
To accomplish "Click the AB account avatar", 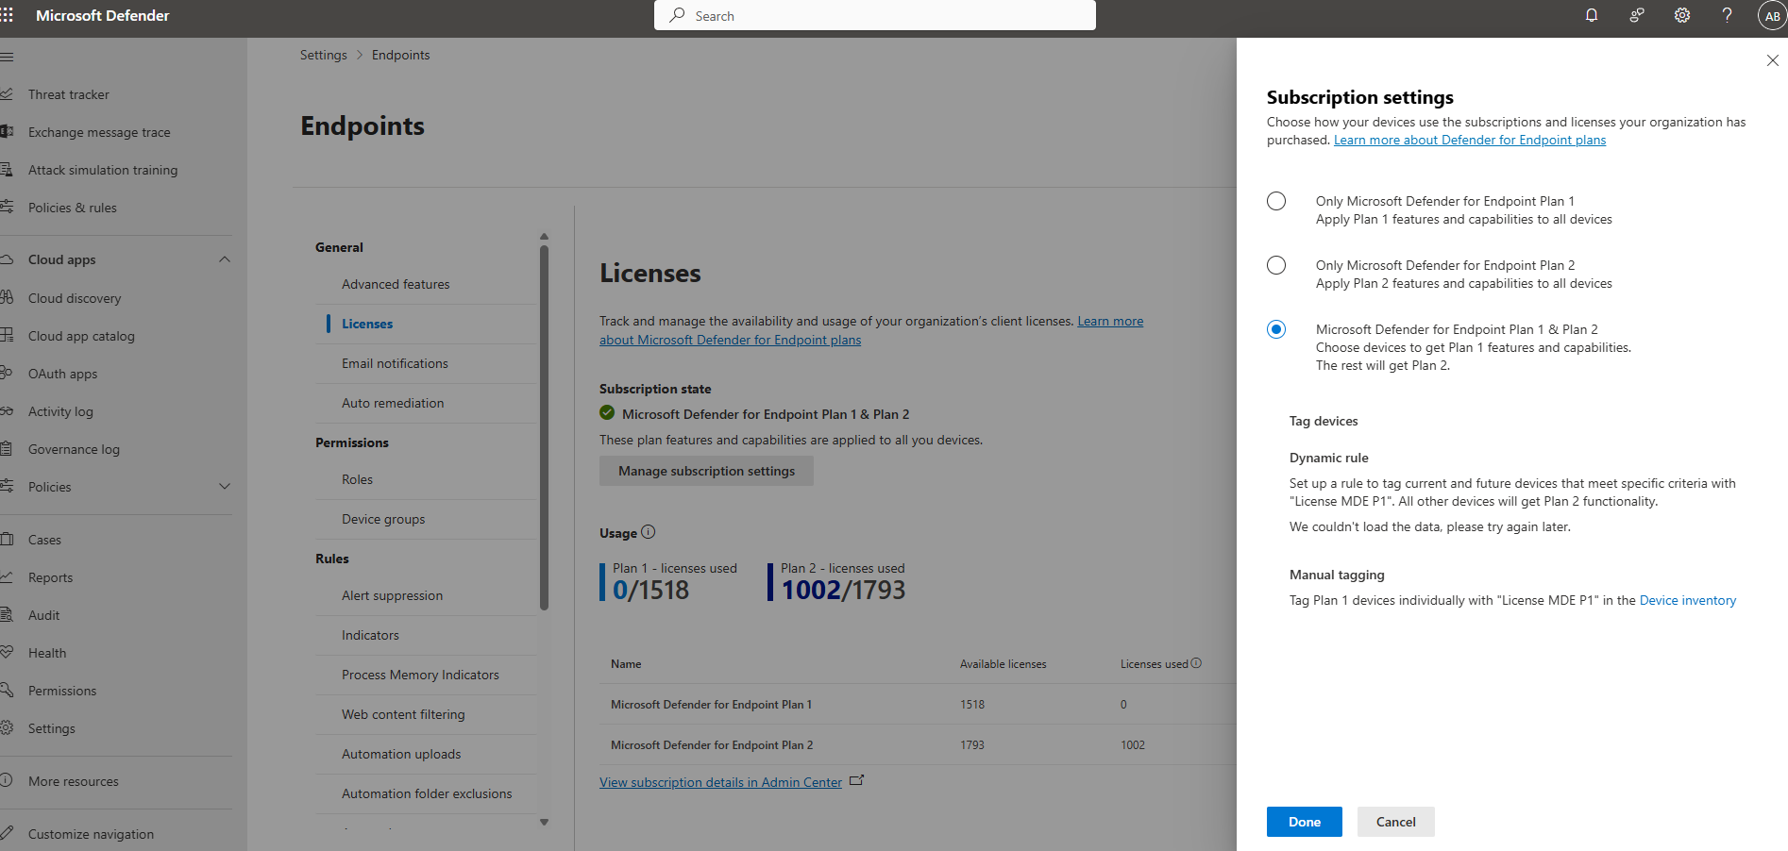I will (x=1772, y=16).
